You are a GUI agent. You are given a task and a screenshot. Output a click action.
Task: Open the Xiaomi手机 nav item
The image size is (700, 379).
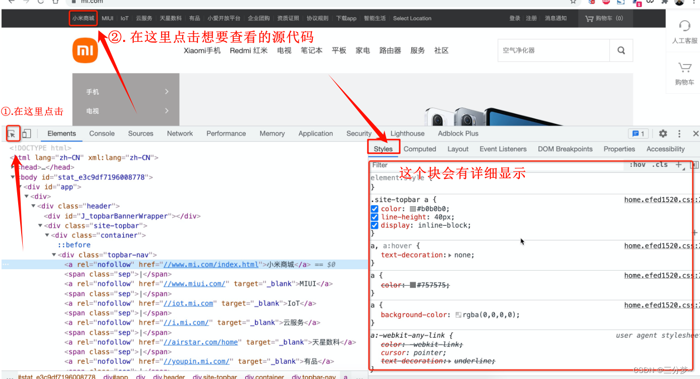coord(202,50)
